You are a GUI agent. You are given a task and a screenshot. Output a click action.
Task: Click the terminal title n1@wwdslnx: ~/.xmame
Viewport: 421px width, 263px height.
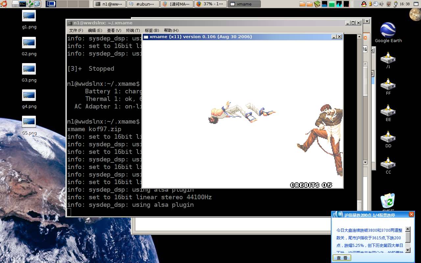coord(103,23)
